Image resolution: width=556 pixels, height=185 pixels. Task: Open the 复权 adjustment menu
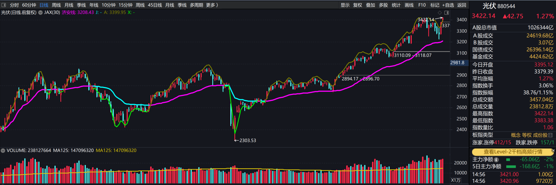(x=358, y=5)
